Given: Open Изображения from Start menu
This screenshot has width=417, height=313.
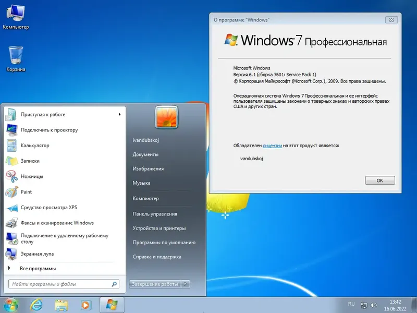Looking at the screenshot, I should click(x=148, y=168).
